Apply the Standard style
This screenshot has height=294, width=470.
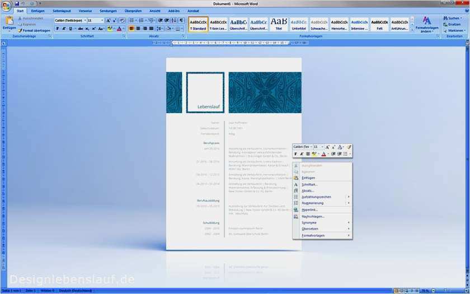(198, 24)
